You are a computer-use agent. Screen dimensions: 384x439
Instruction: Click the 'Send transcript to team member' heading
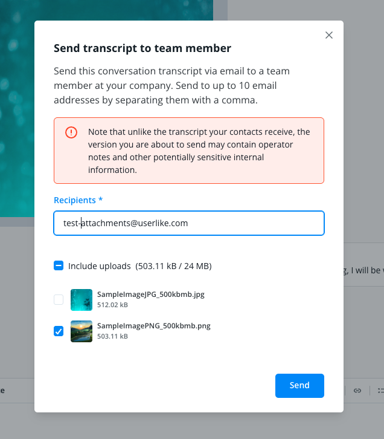[142, 48]
